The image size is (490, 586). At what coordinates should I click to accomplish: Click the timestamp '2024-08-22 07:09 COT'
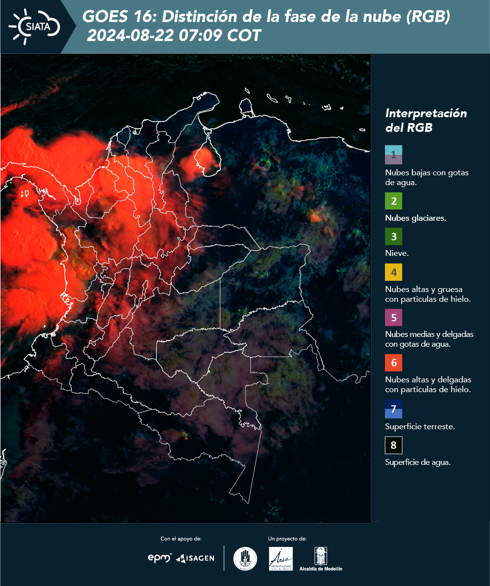(x=174, y=36)
